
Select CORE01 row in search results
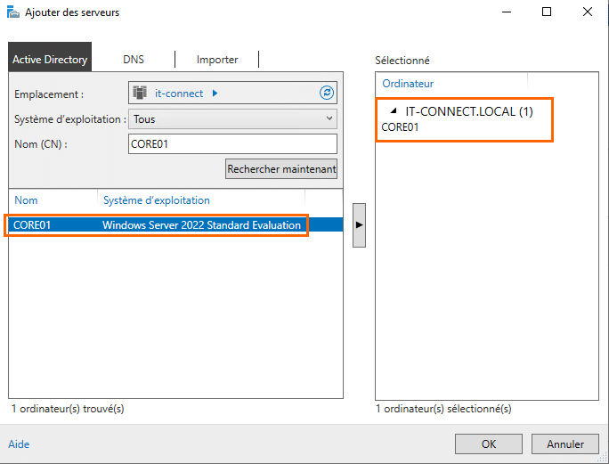(x=175, y=225)
